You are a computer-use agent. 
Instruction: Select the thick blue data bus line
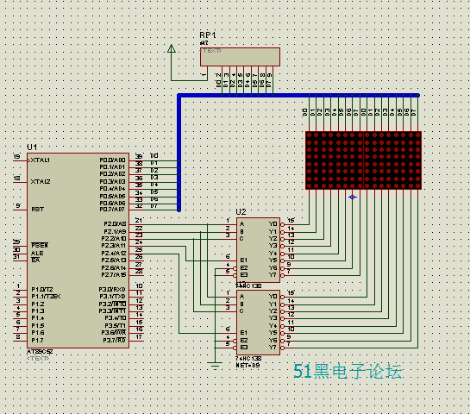coord(179,153)
